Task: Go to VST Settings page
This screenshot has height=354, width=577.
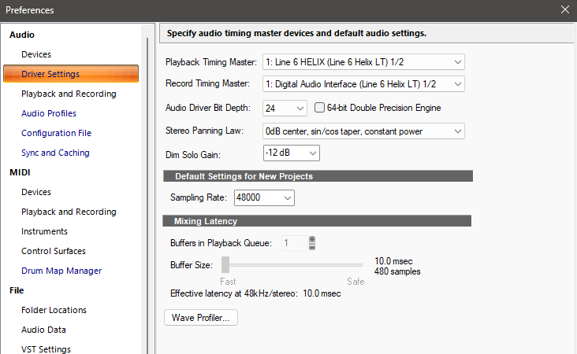Action: pyautogui.click(x=46, y=349)
